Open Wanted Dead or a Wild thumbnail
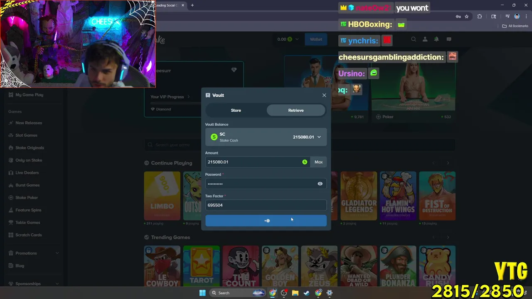 click(x=359, y=266)
